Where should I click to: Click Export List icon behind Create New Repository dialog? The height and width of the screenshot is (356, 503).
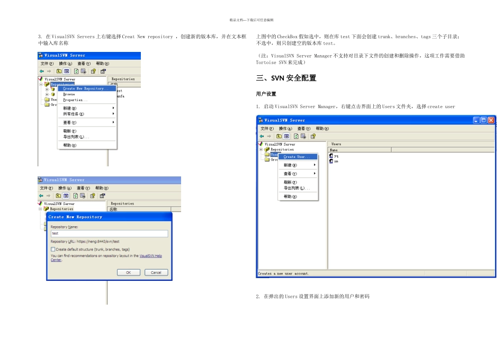(83, 196)
